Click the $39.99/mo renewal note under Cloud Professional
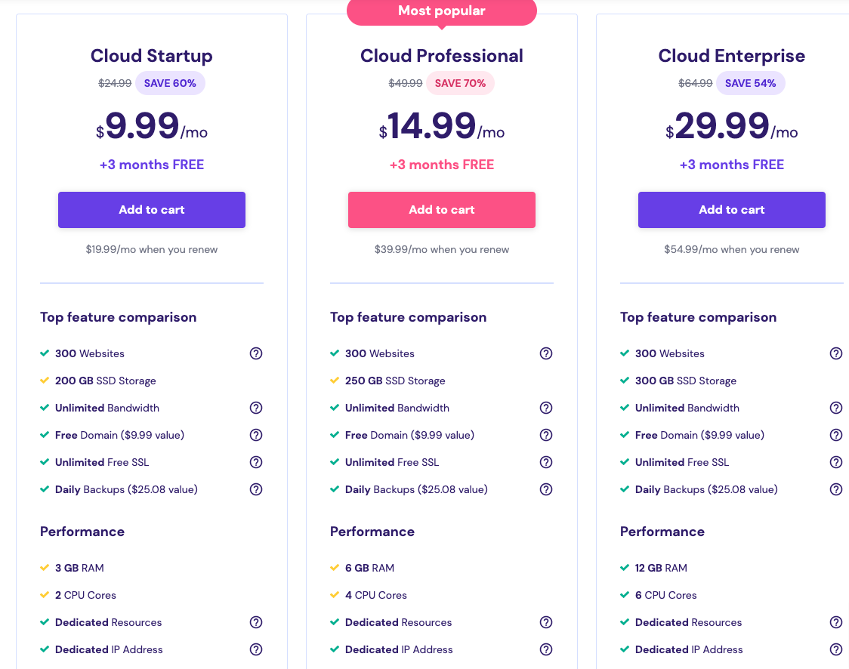The height and width of the screenshot is (669, 849). (441, 249)
